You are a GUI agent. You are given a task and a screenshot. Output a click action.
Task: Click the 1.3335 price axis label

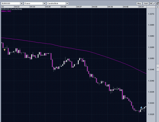151,92
